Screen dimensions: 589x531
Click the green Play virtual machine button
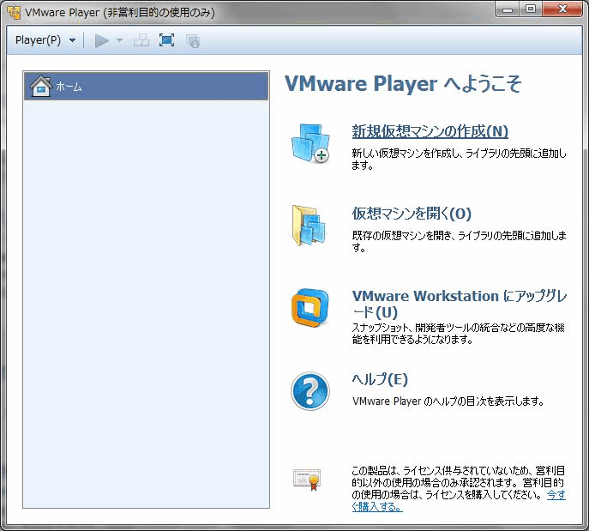101,40
